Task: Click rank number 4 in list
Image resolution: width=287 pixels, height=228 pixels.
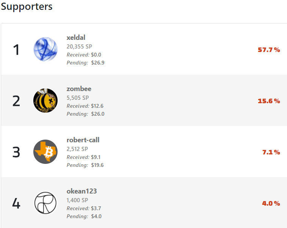Action: 16,203
